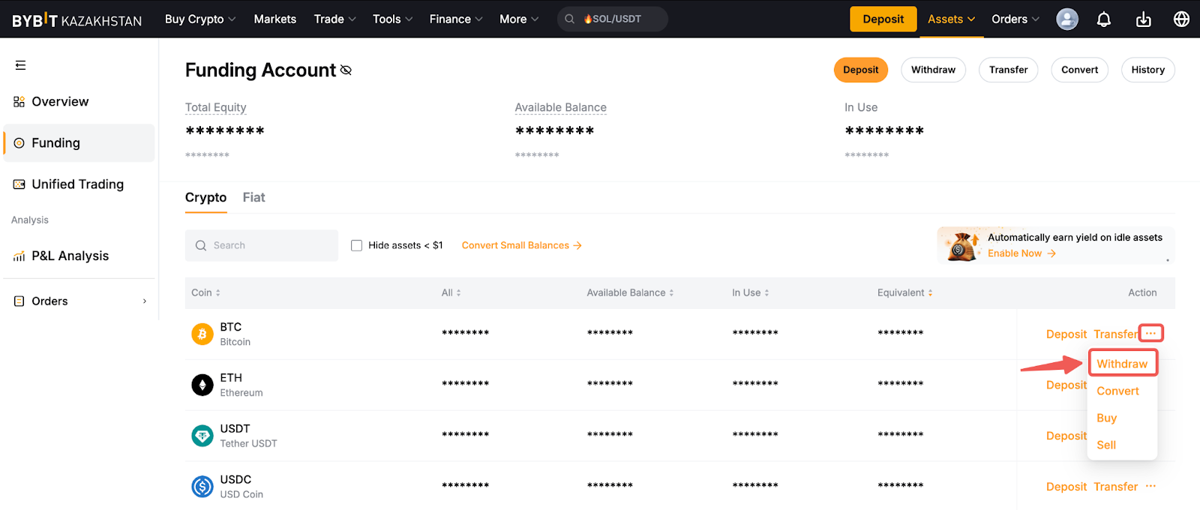Switch to the Fiat tab
The height and width of the screenshot is (510, 1200).
253,197
